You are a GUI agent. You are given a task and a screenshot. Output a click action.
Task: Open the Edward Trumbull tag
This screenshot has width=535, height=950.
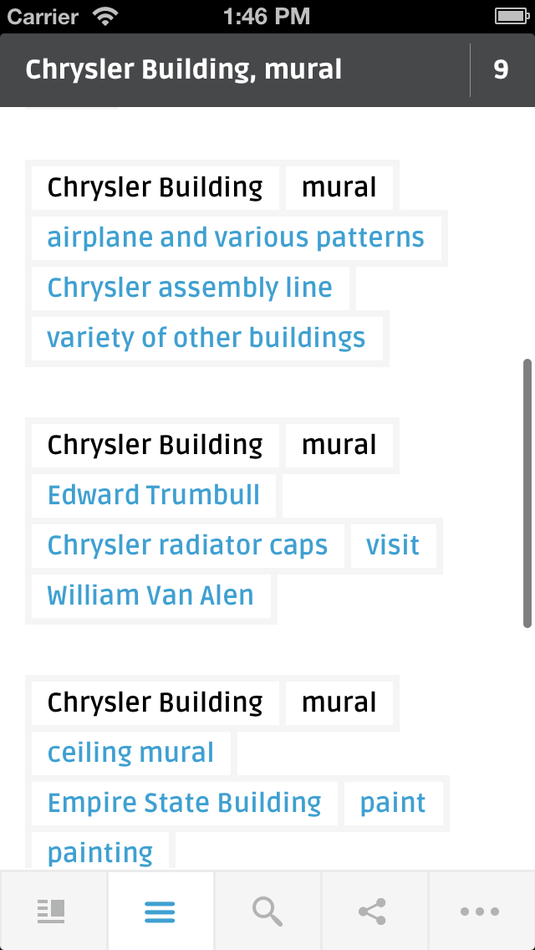[153, 495]
